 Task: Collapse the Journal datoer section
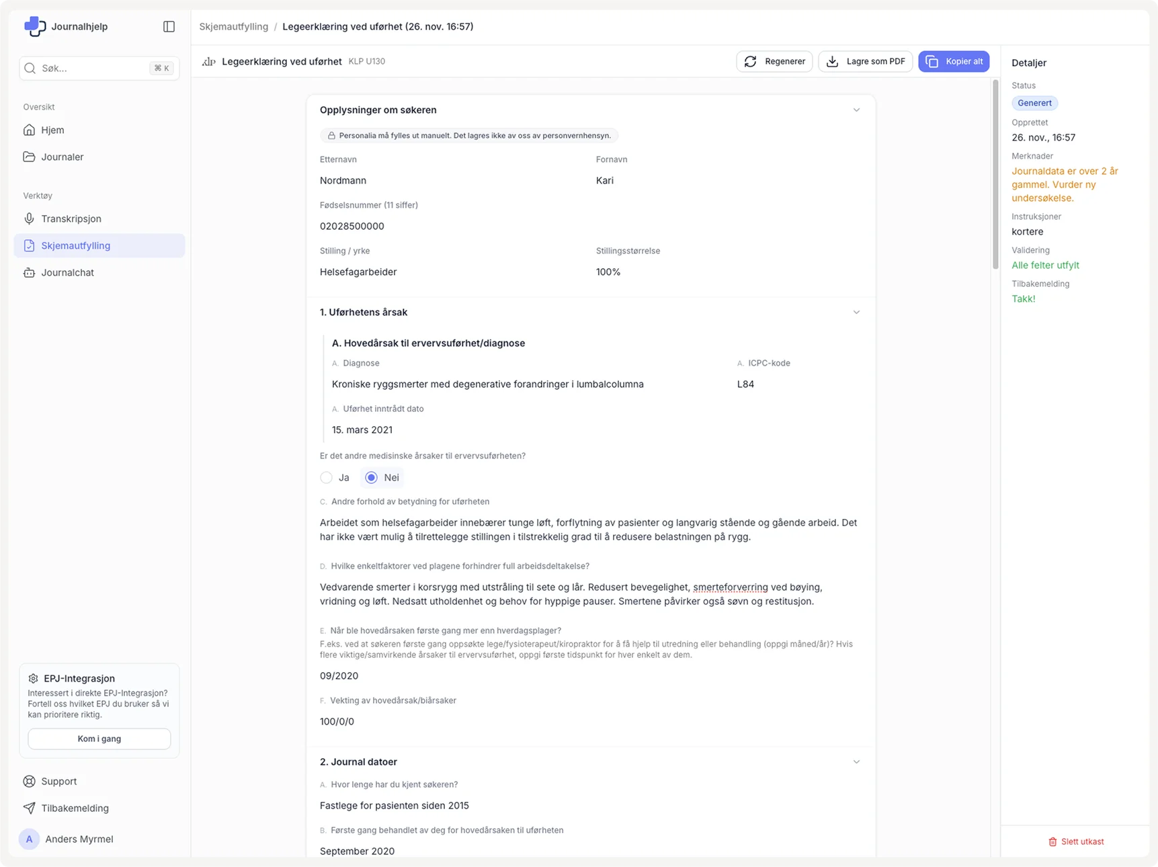click(x=856, y=761)
